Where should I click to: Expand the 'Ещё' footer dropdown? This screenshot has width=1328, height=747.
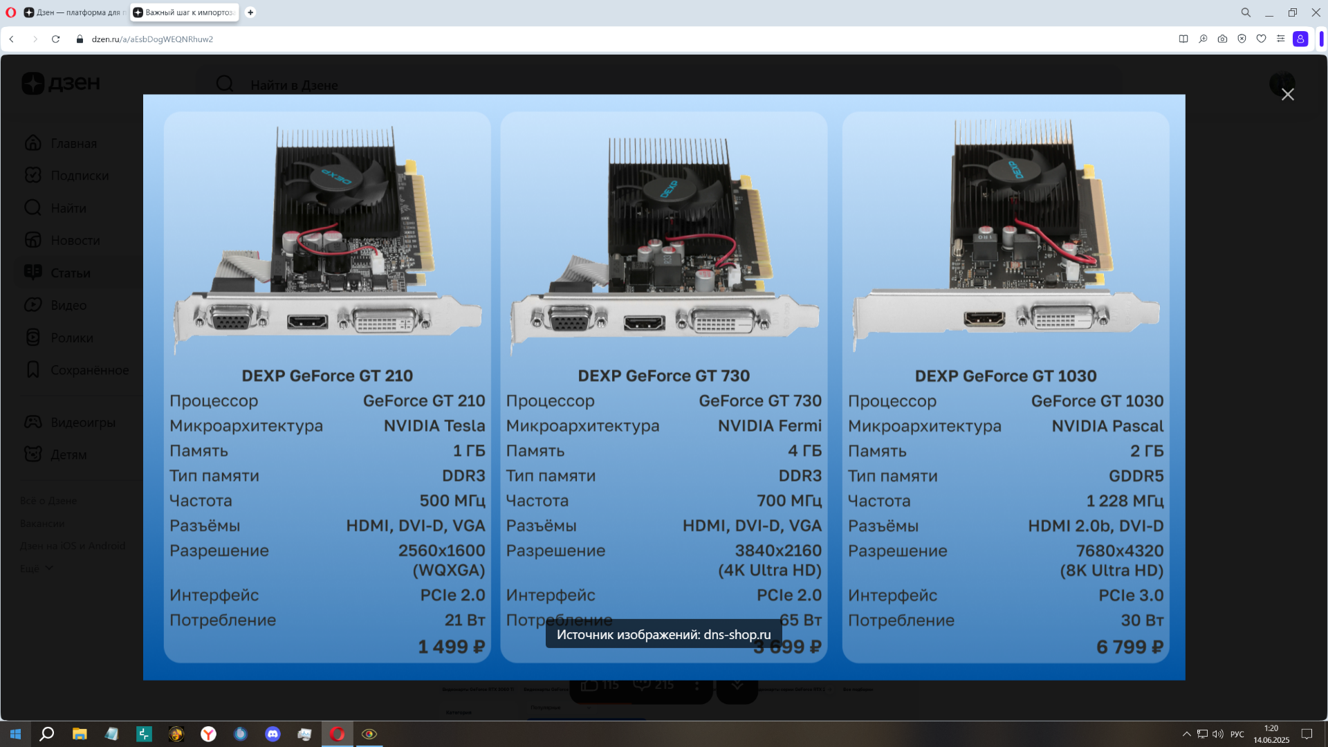point(37,569)
